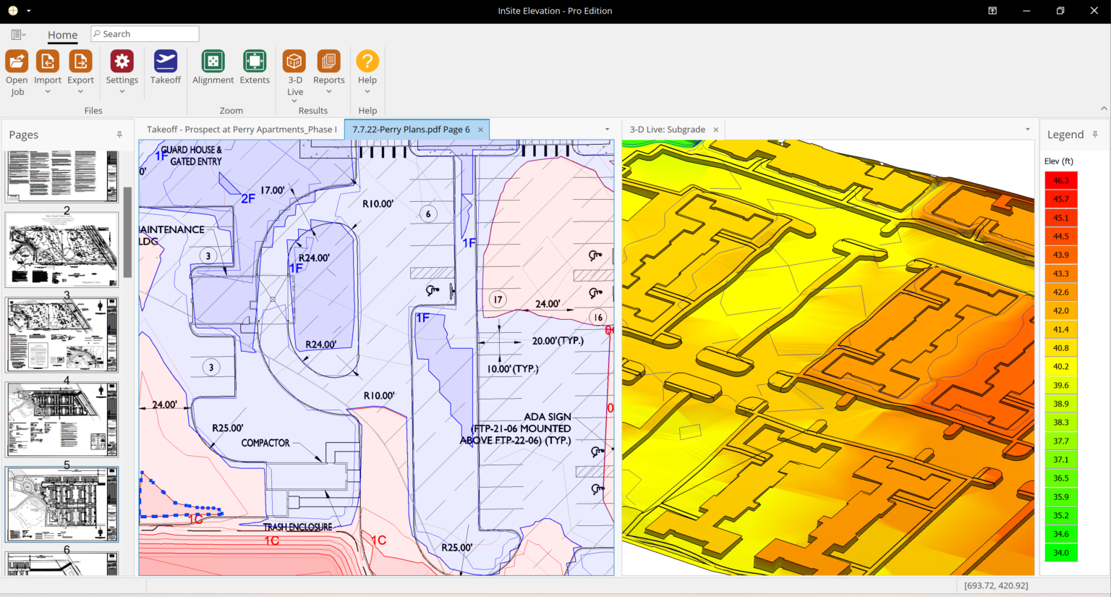Open the quick access dropdown in title bar
The width and height of the screenshot is (1111, 597).
pyautogui.click(x=28, y=11)
